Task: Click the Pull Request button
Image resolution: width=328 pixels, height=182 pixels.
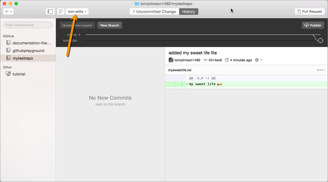Action: [309, 11]
